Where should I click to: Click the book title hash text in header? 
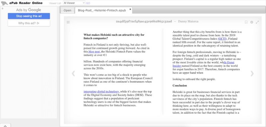pyautogui.click(x=144, y=21)
